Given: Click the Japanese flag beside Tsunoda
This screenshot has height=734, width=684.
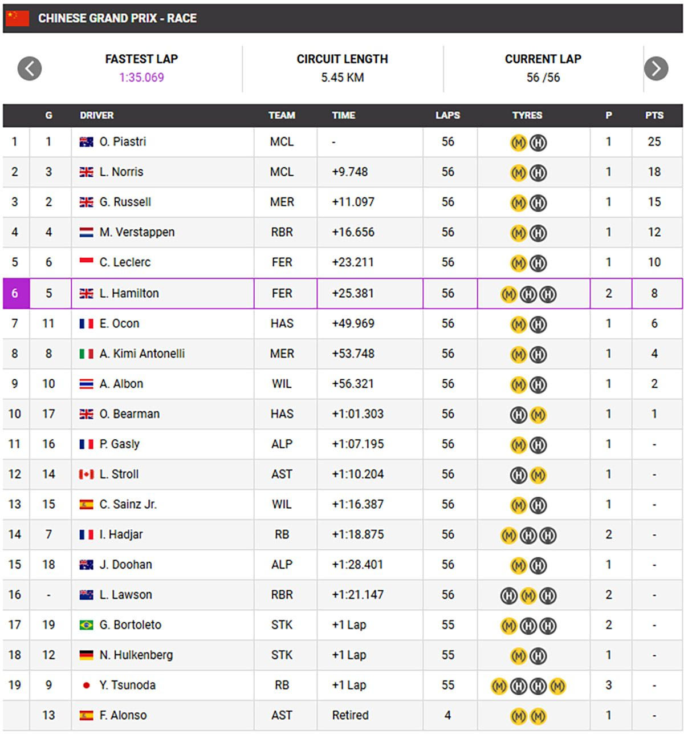Looking at the screenshot, I should (x=86, y=686).
